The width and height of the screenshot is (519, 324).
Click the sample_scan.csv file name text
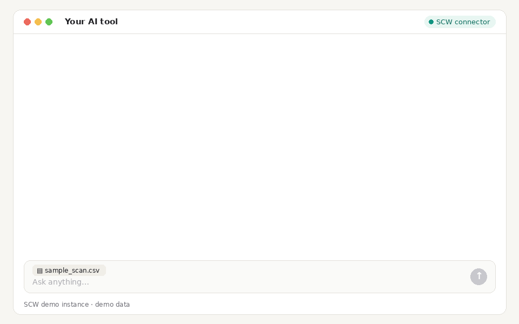pyautogui.click(x=72, y=271)
